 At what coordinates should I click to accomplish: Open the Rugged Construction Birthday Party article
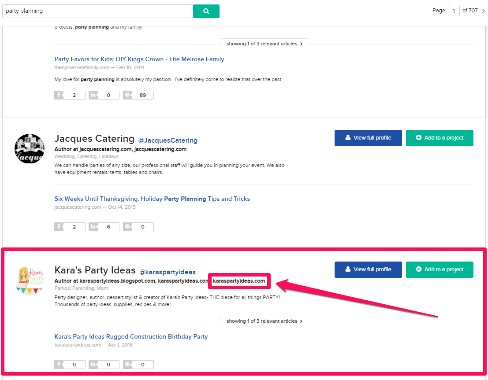point(130,336)
